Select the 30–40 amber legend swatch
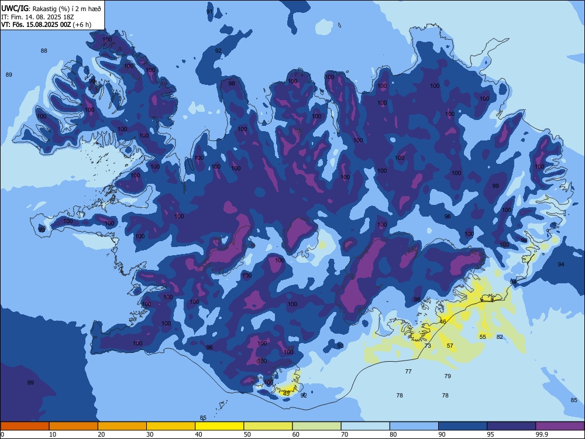 171,426
